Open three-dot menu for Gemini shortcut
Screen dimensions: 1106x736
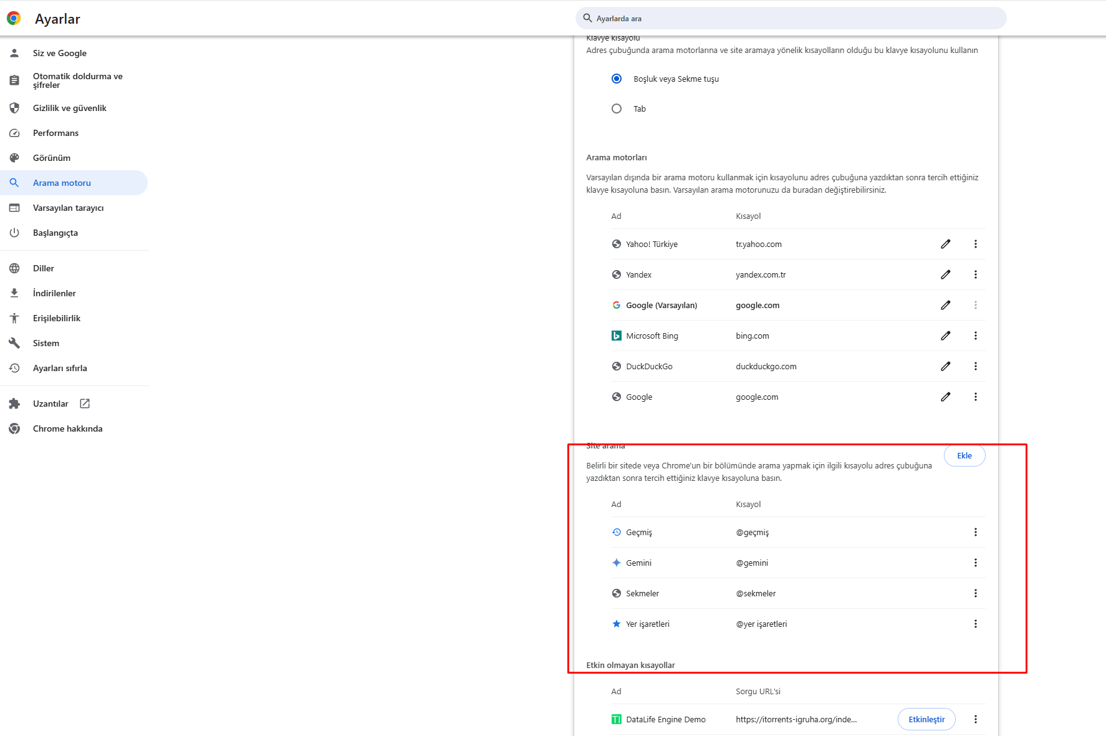tap(975, 563)
